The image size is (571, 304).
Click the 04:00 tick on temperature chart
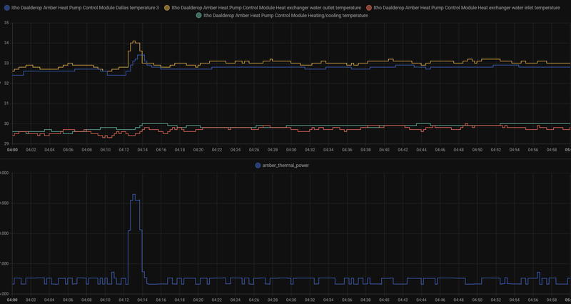point(12,150)
